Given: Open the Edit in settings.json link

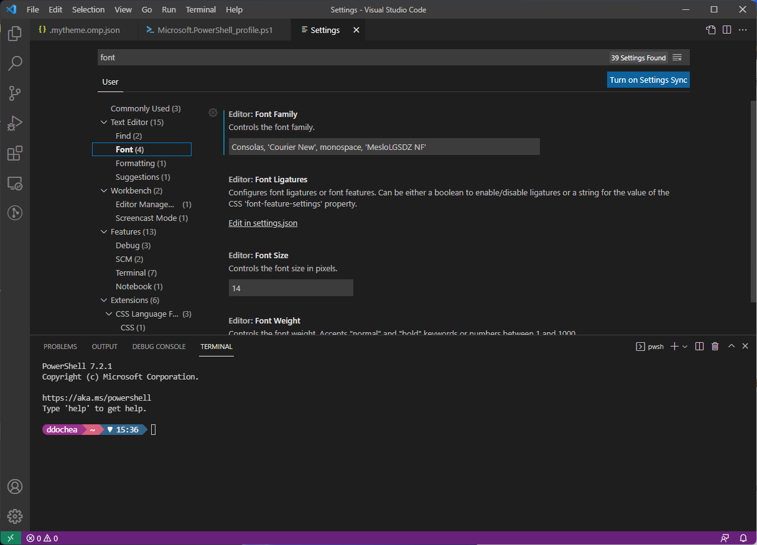Looking at the screenshot, I should click(x=263, y=223).
